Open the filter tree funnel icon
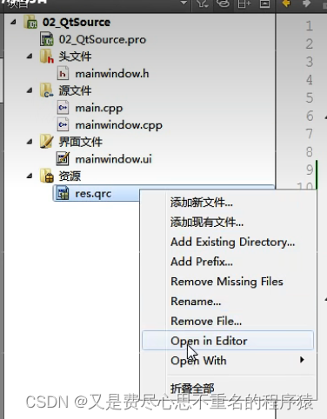This screenshot has width=327, height=419. tap(202, 3)
